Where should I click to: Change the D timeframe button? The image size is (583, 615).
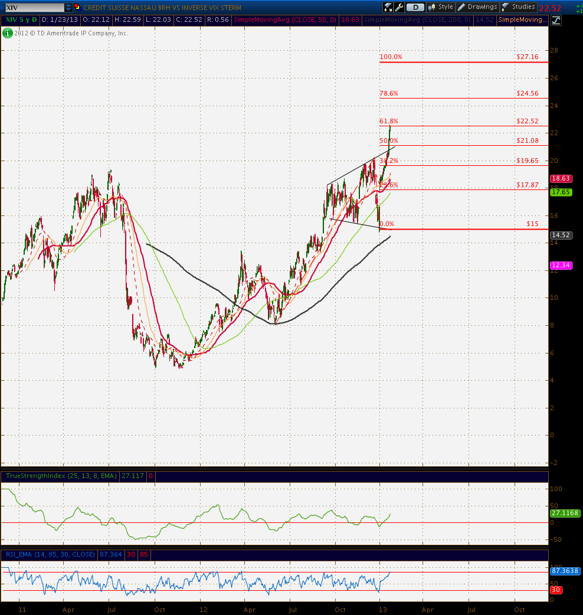[x=415, y=7]
